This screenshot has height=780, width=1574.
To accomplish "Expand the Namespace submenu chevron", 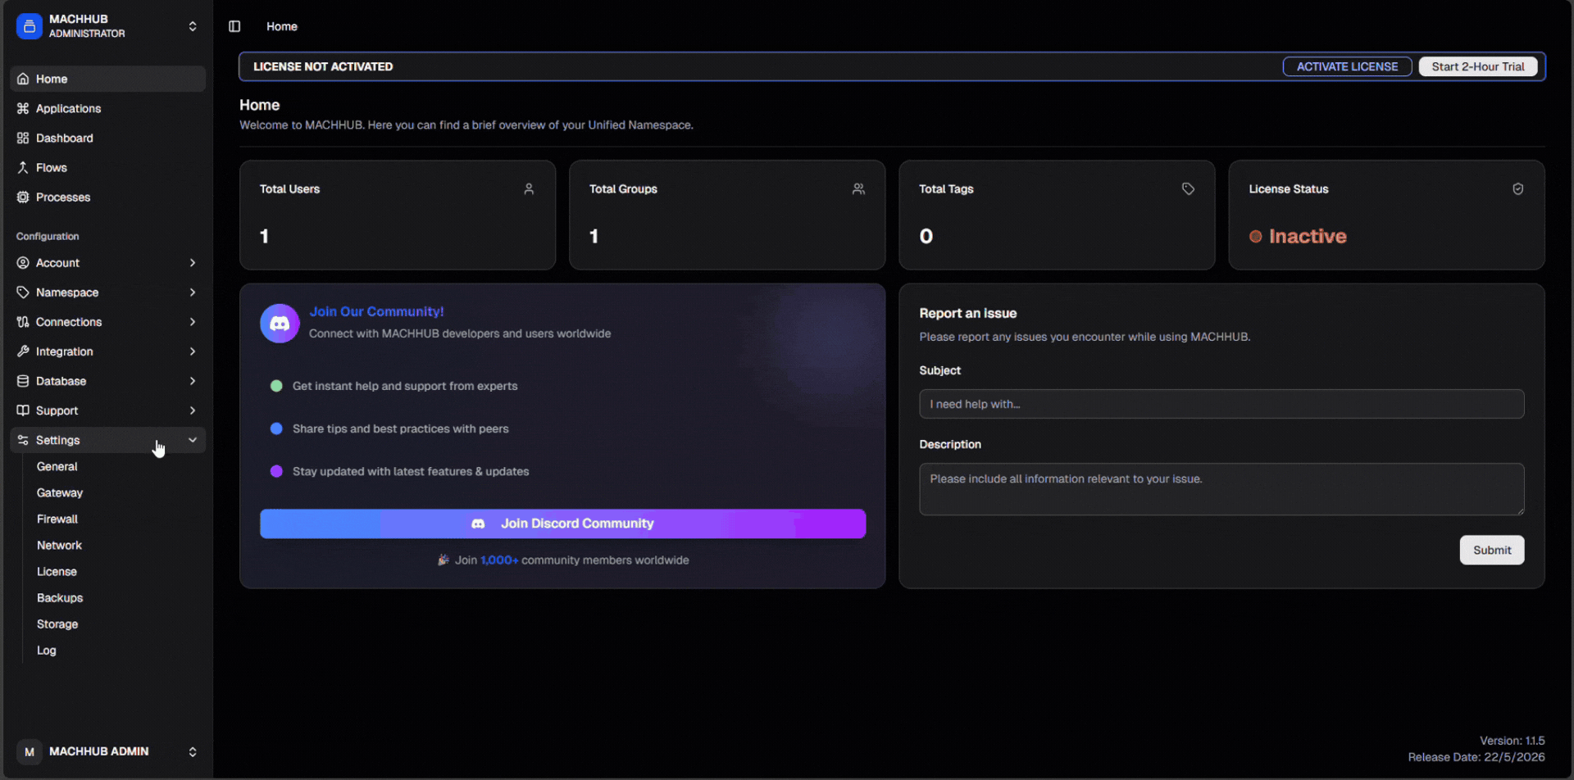I will tap(193, 292).
